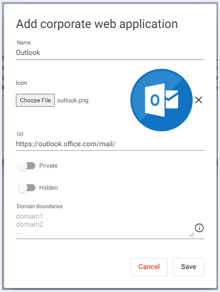This screenshot has width=220, height=292.
Task: Grab the Domain Boundaries textarea resize handle
Action: 192,235
